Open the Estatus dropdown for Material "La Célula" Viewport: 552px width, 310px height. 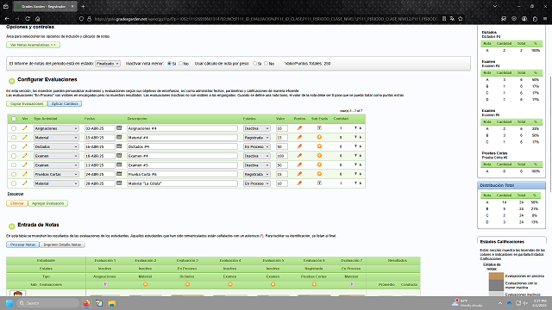coord(257,183)
